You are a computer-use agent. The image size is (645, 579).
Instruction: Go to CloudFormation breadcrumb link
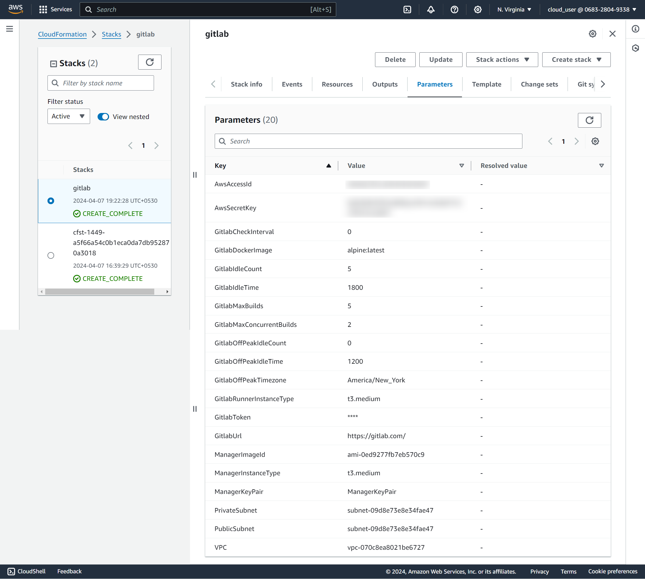(62, 34)
